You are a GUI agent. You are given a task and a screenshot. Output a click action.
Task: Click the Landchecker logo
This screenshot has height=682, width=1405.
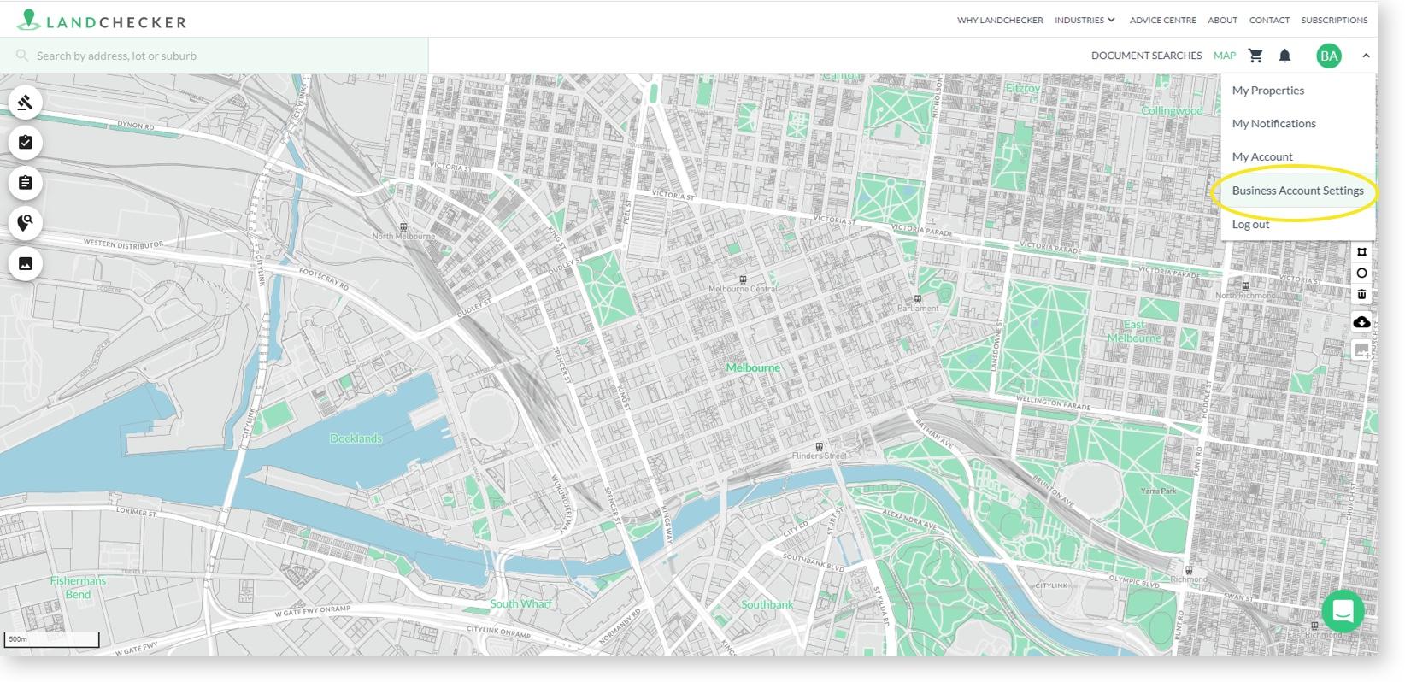(102, 21)
